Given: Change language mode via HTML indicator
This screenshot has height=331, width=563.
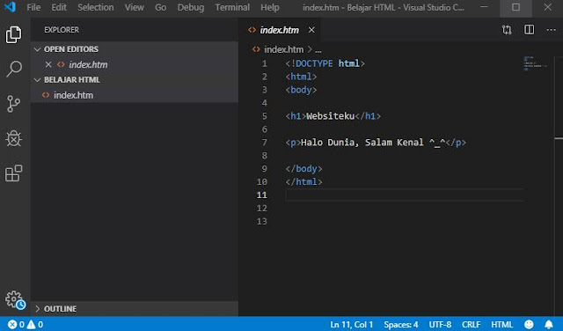Looking at the screenshot, I should coord(501,325).
